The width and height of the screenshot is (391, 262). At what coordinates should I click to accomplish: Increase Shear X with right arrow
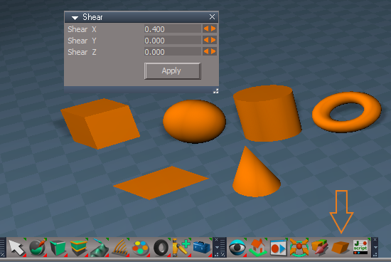point(213,28)
